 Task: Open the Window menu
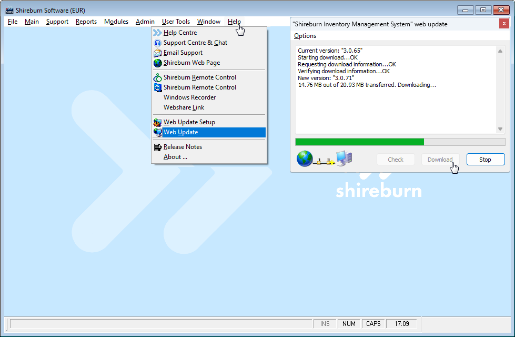tap(208, 22)
